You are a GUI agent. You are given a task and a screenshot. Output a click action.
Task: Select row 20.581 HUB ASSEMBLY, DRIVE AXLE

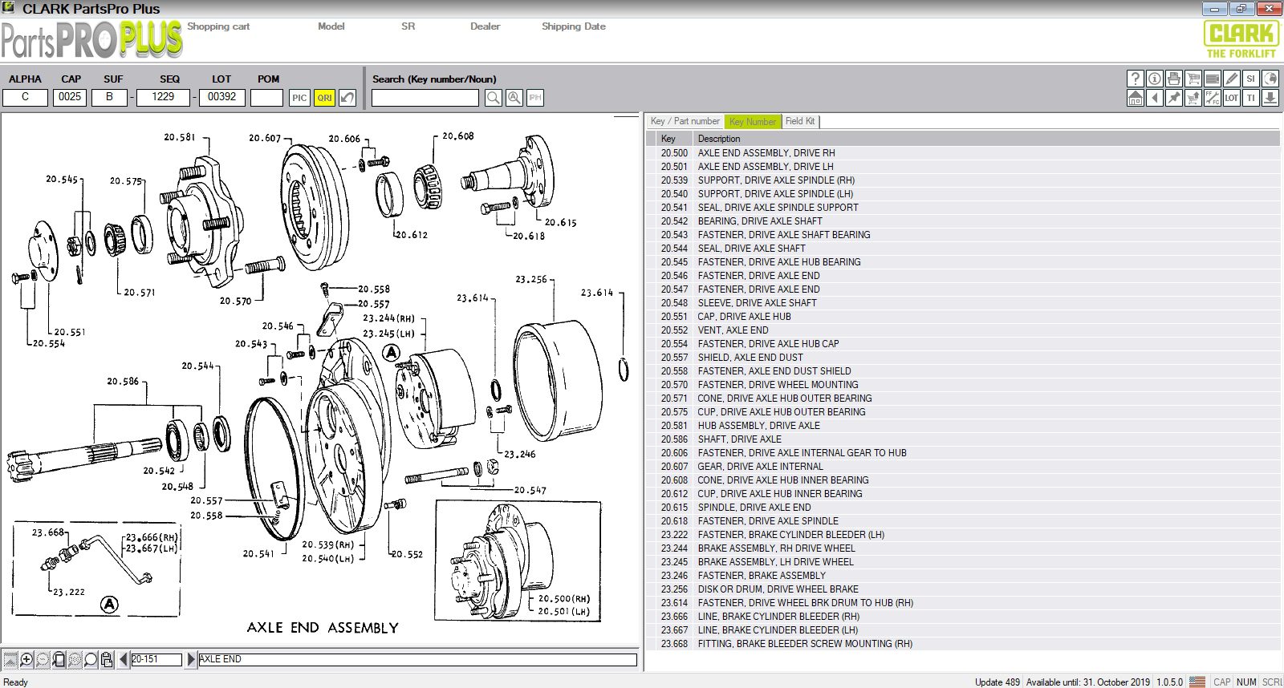point(963,426)
